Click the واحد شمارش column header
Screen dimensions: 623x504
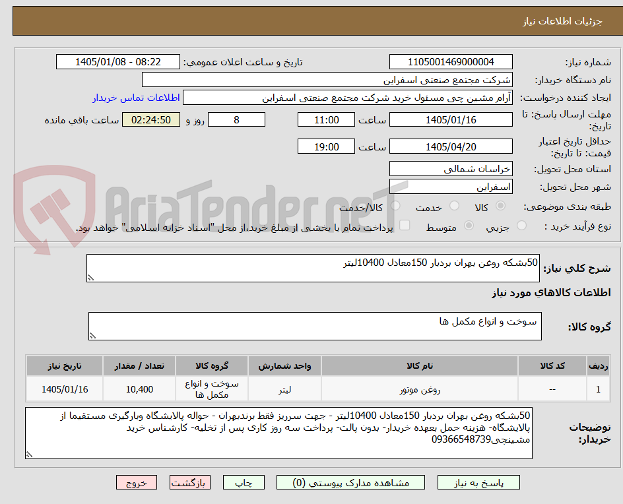click(284, 365)
